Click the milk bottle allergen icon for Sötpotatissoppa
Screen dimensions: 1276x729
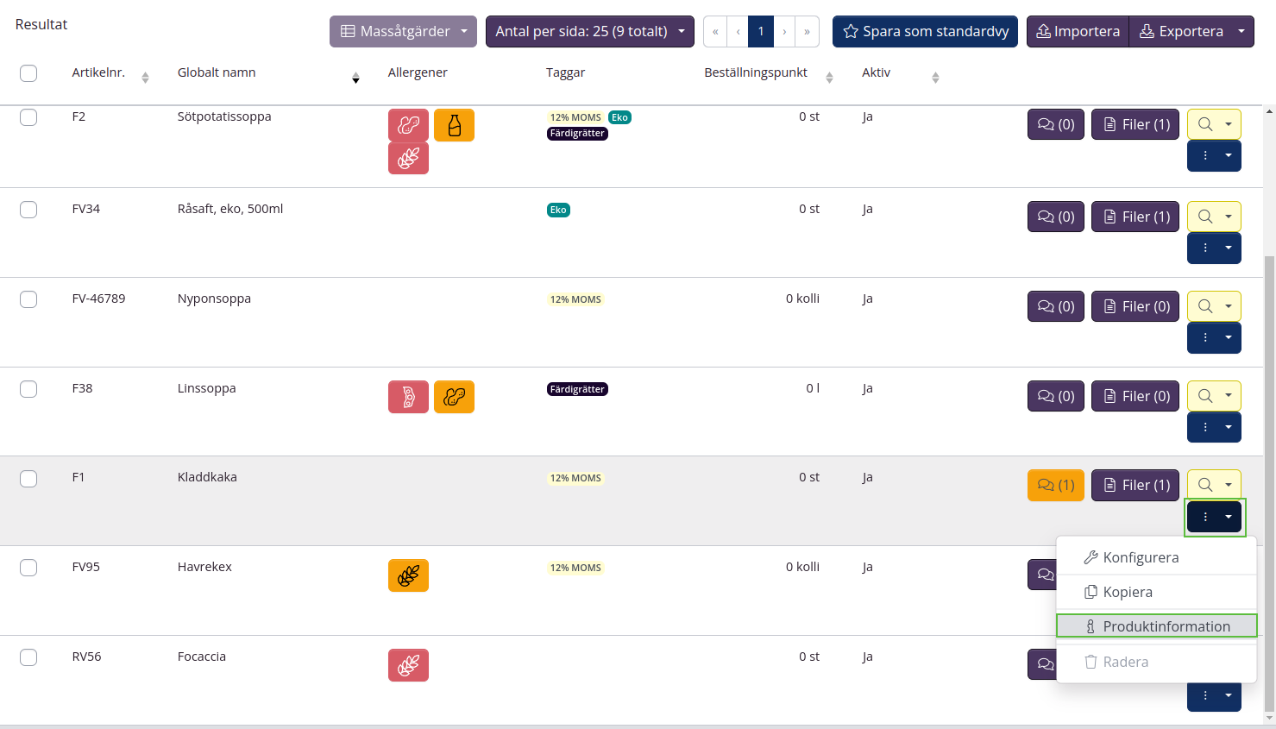coord(454,125)
